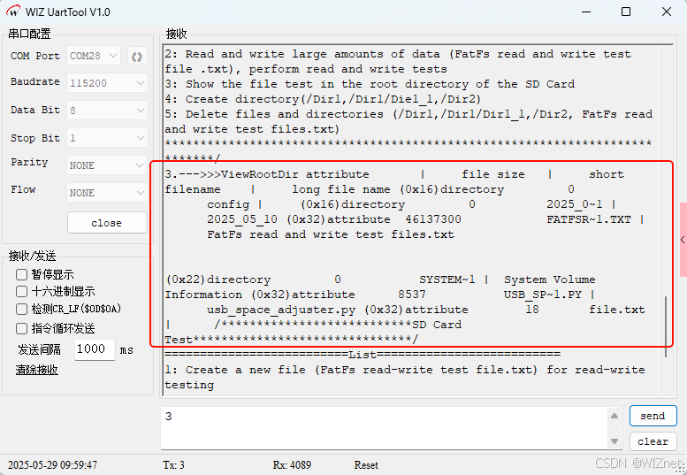
Task: Click the send interval 1000 field
Action: [95, 349]
